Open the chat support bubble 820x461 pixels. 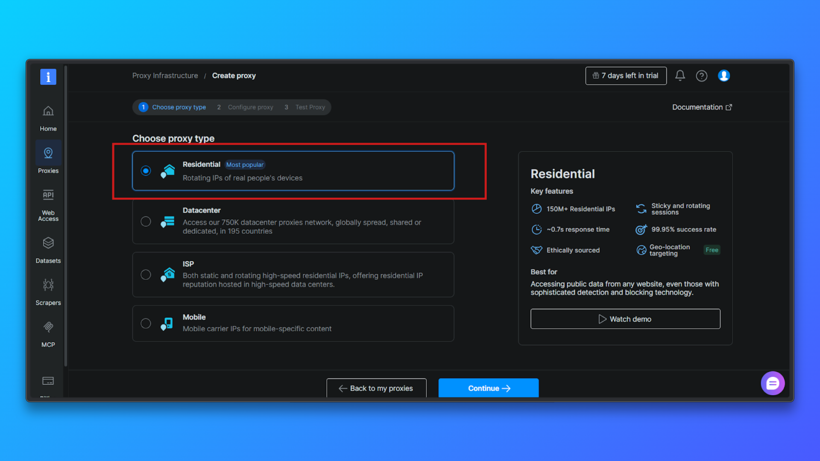click(773, 383)
